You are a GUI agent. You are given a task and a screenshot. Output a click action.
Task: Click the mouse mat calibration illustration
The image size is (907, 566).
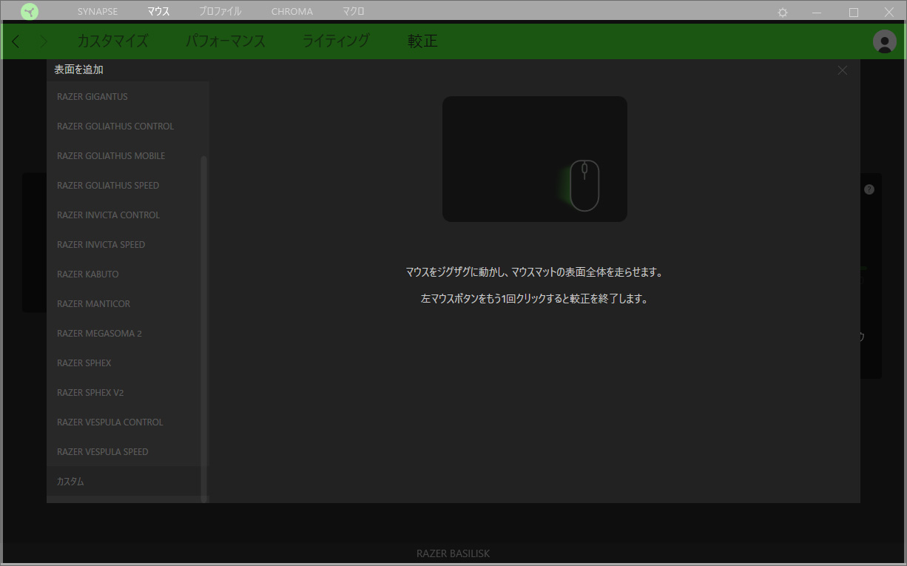click(535, 159)
